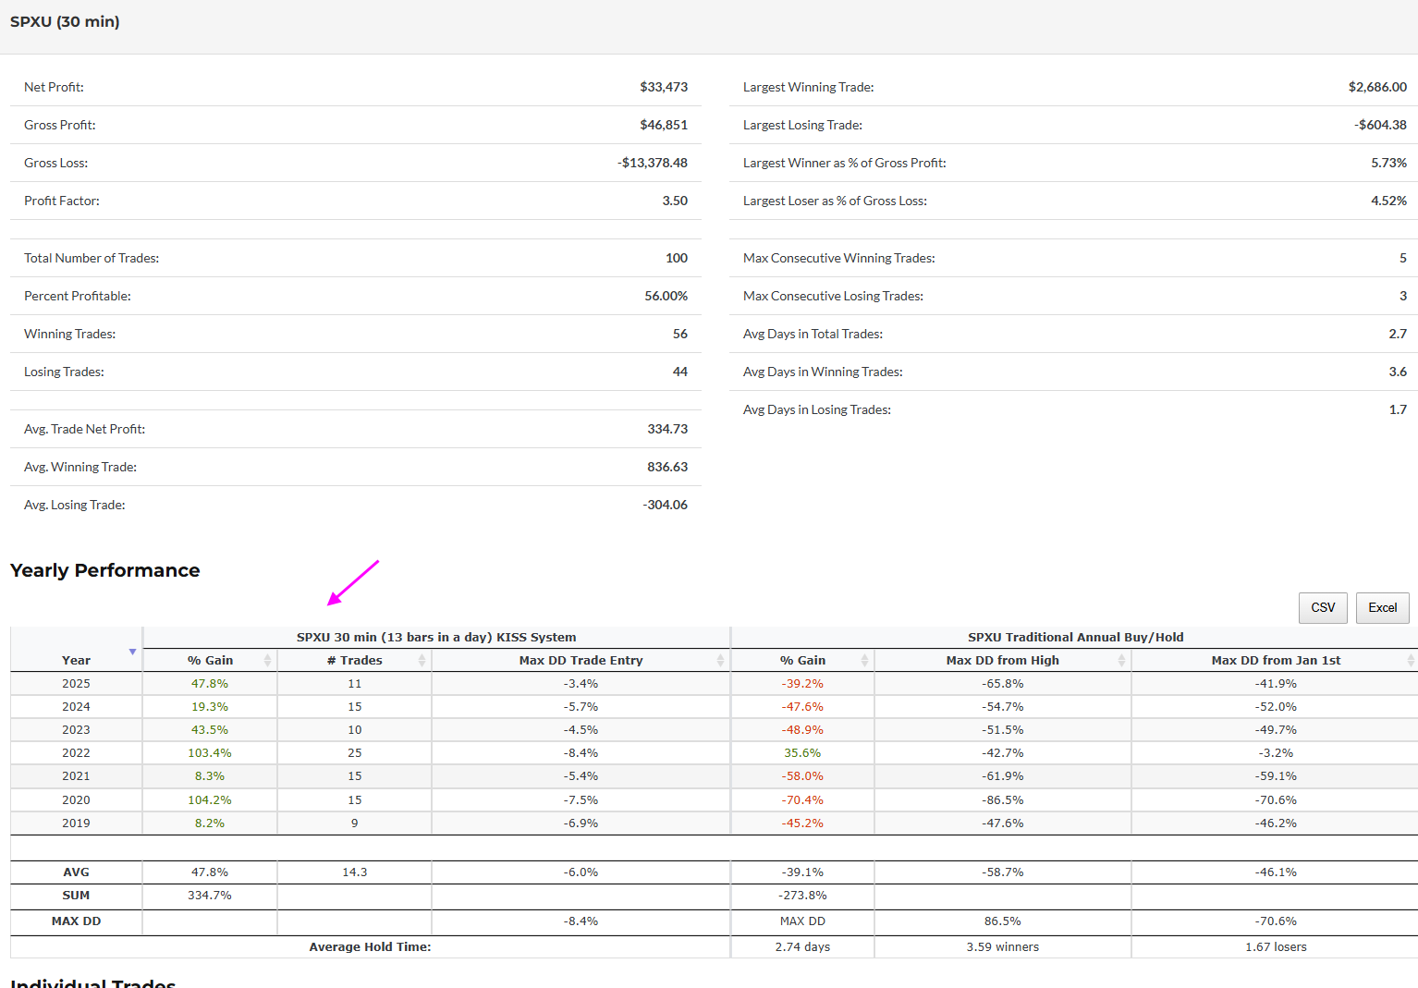This screenshot has height=988, width=1418.
Task: Click the -3.2% Max DD from Jan 1st cell
Action: [x=1276, y=753]
